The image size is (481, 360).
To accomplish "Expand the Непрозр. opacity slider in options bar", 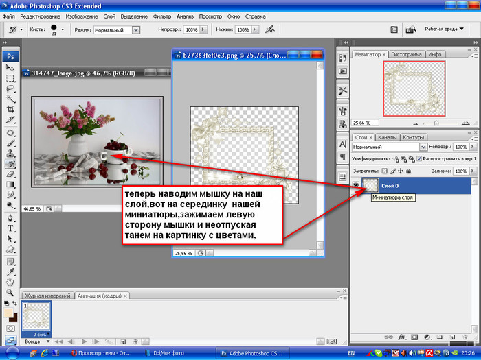I will click(x=203, y=29).
